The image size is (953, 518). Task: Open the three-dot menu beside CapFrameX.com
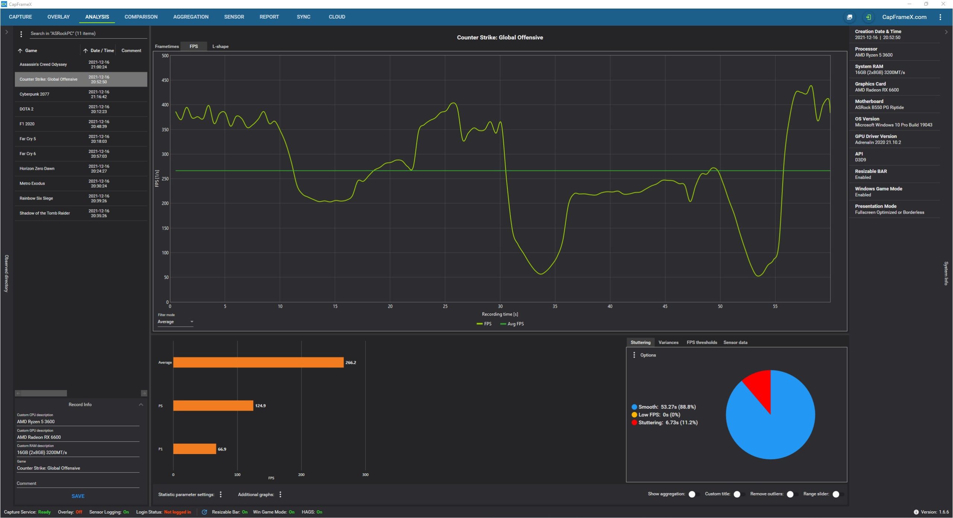click(x=940, y=17)
